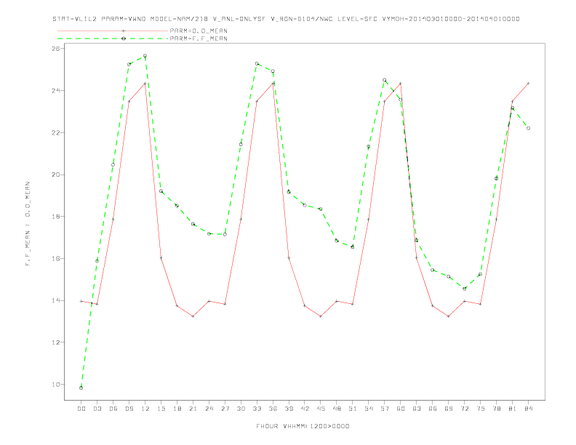Select the PARM=F.F_MEAN legend label

[x=199, y=39]
